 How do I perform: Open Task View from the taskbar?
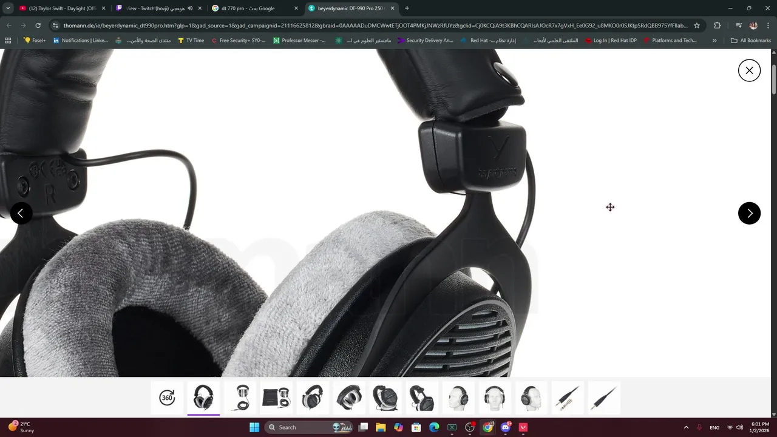(x=363, y=427)
